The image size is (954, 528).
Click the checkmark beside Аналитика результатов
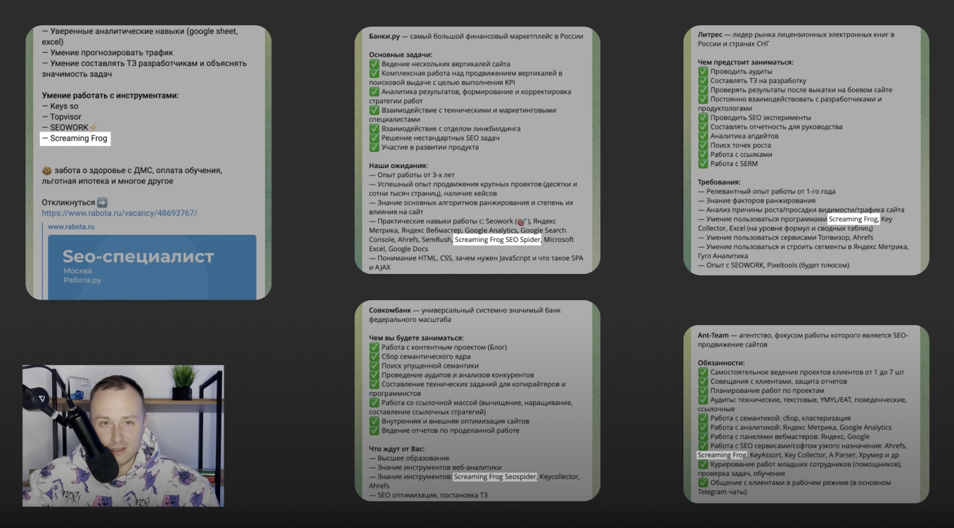tap(374, 91)
